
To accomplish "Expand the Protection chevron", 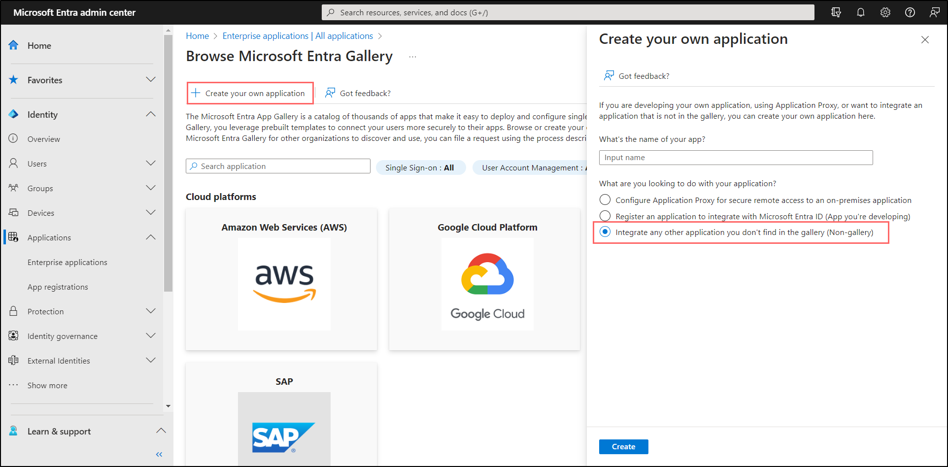I will [151, 311].
